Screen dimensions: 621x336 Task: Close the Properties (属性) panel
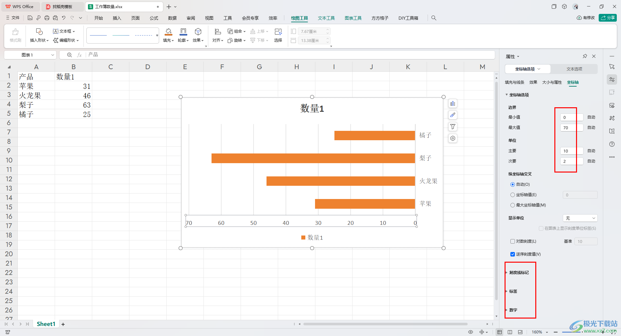tap(594, 56)
